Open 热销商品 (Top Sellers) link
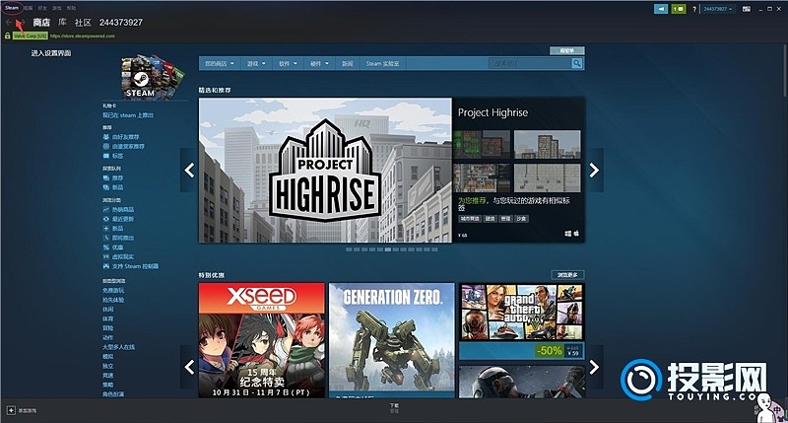The image size is (788, 423). click(118, 209)
